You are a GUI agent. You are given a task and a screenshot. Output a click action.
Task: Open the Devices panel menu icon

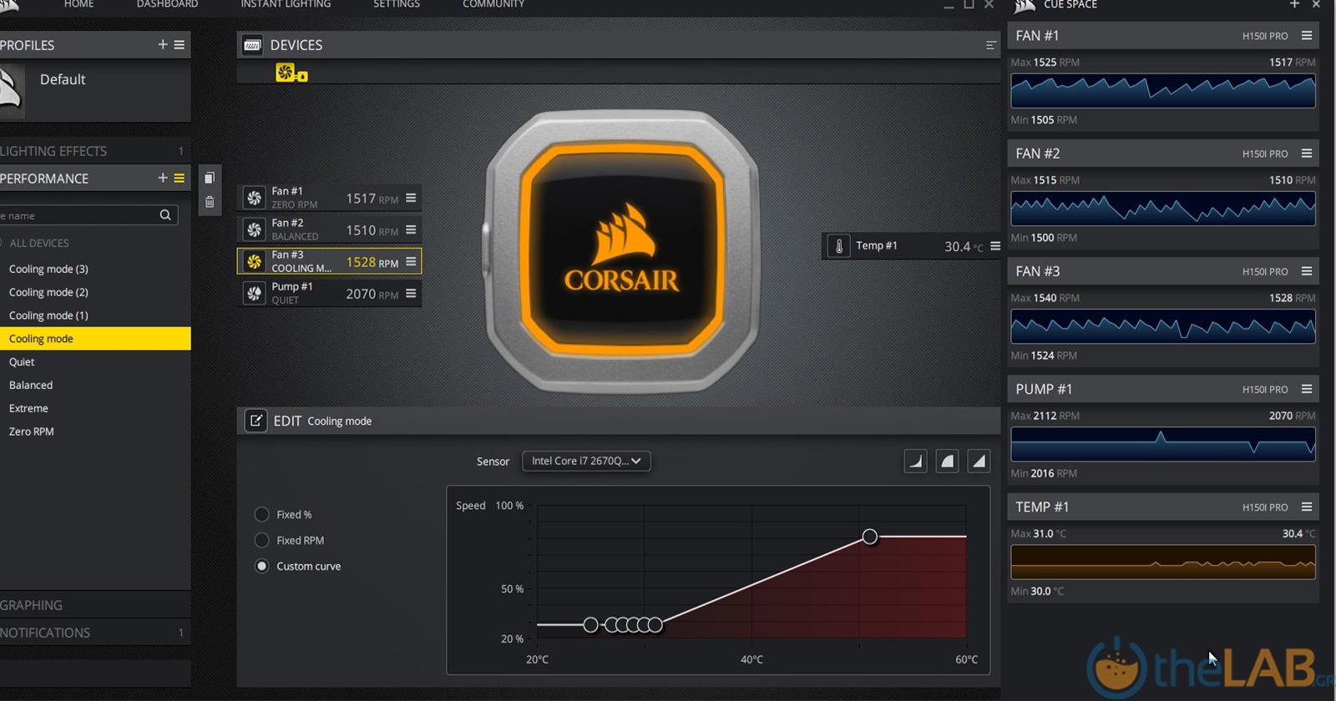coord(990,45)
